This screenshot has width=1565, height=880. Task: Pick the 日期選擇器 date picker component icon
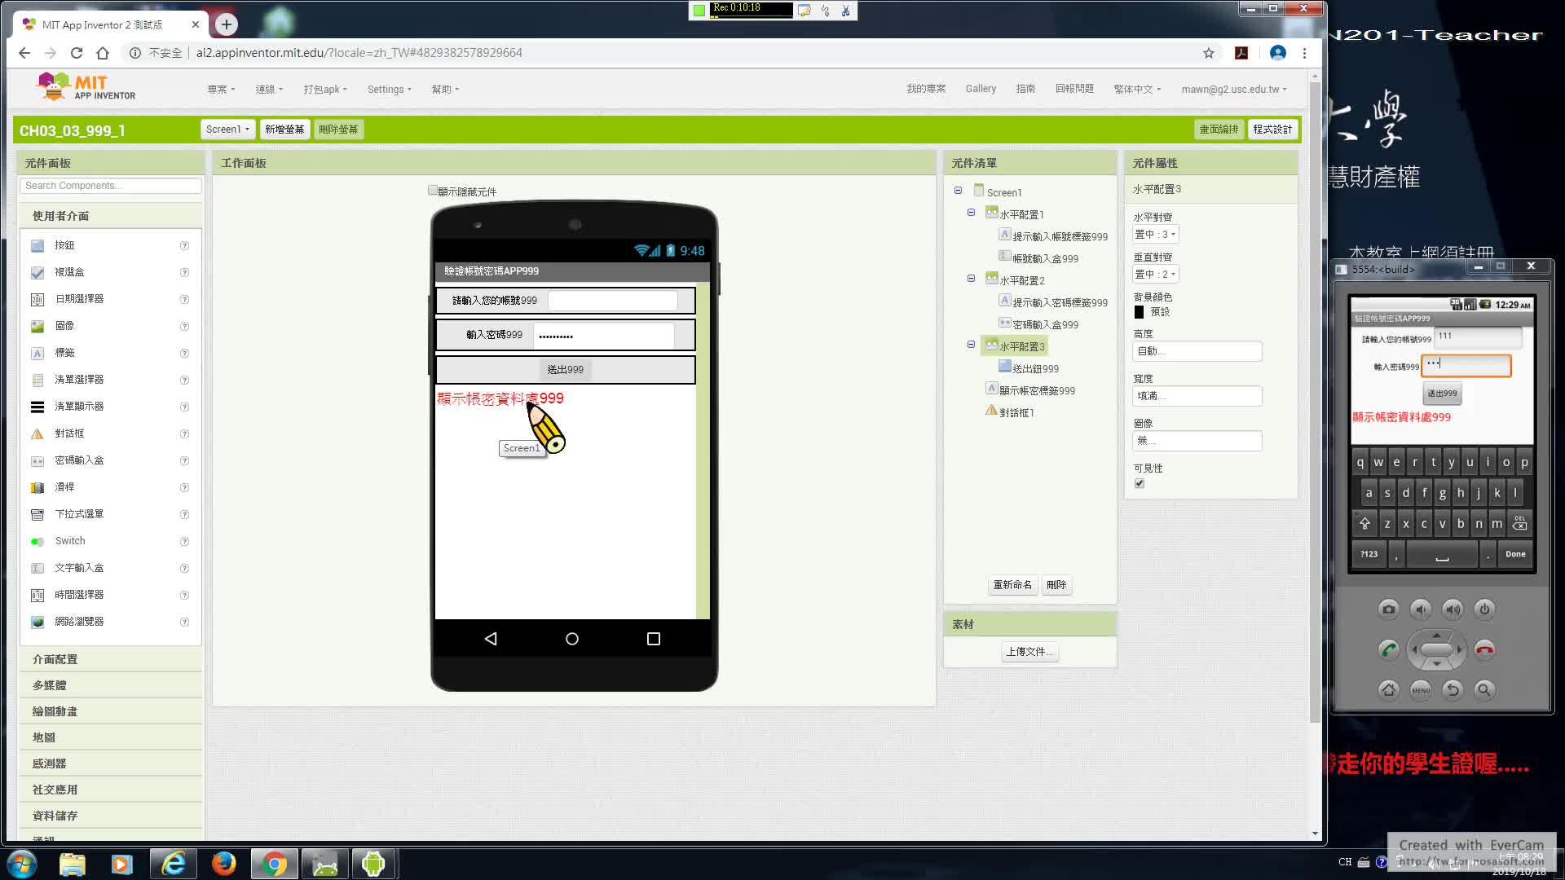click(37, 299)
